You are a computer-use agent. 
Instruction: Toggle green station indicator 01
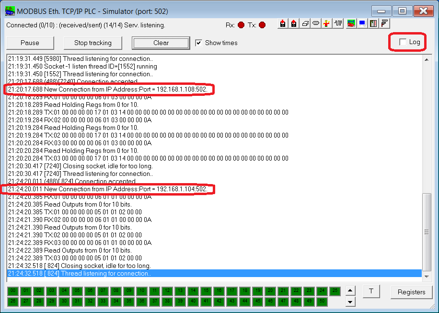pyautogui.click(x=26, y=291)
